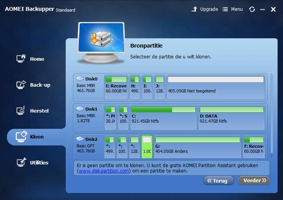Select the Disk2 drive icon
This screenshot has height=200, width=283.
tap(80, 139)
